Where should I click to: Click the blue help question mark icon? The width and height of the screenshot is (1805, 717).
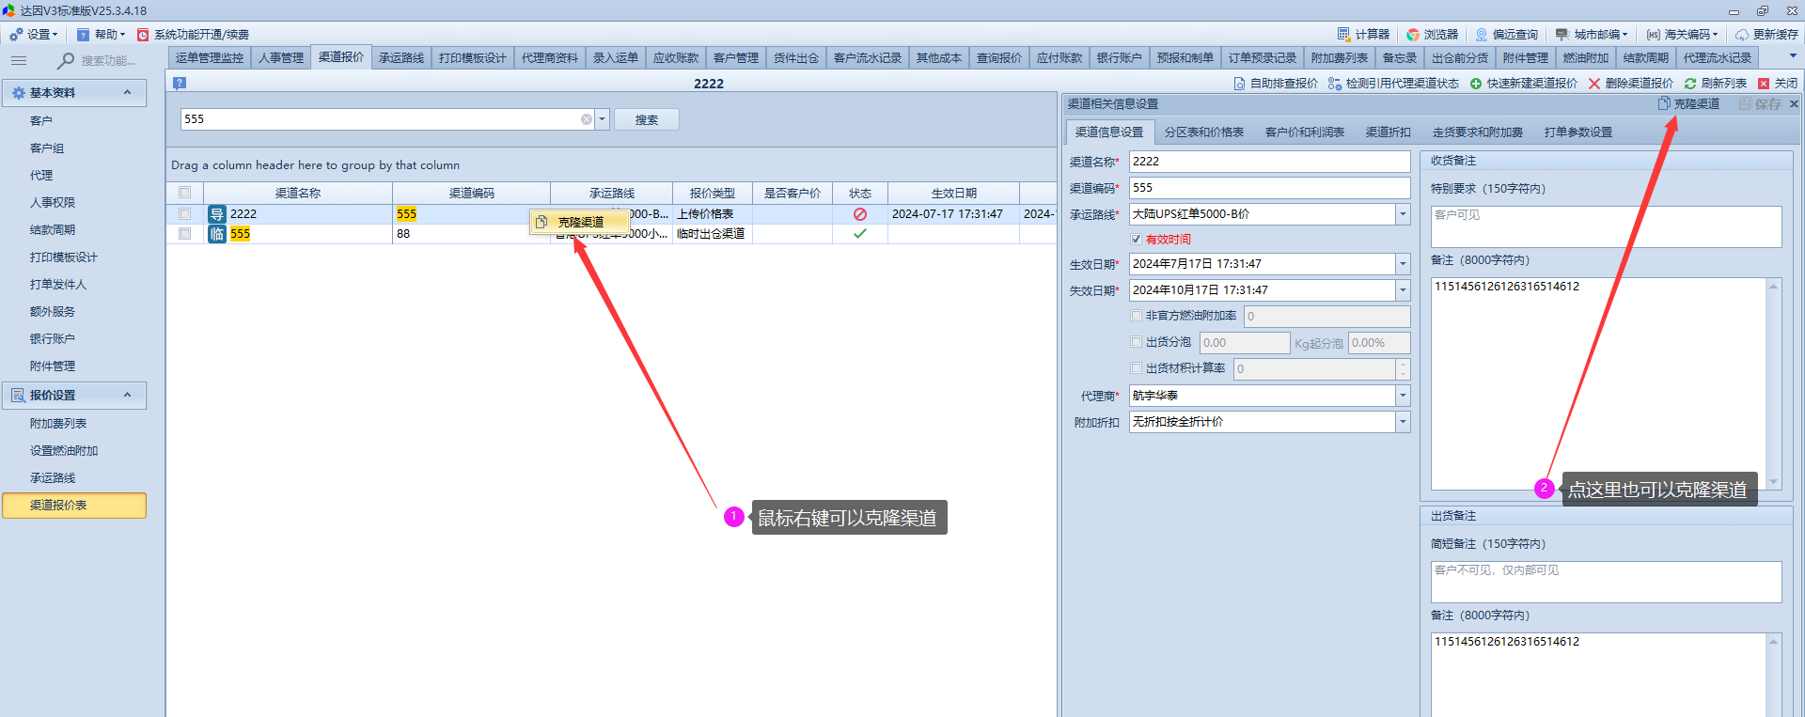click(180, 83)
